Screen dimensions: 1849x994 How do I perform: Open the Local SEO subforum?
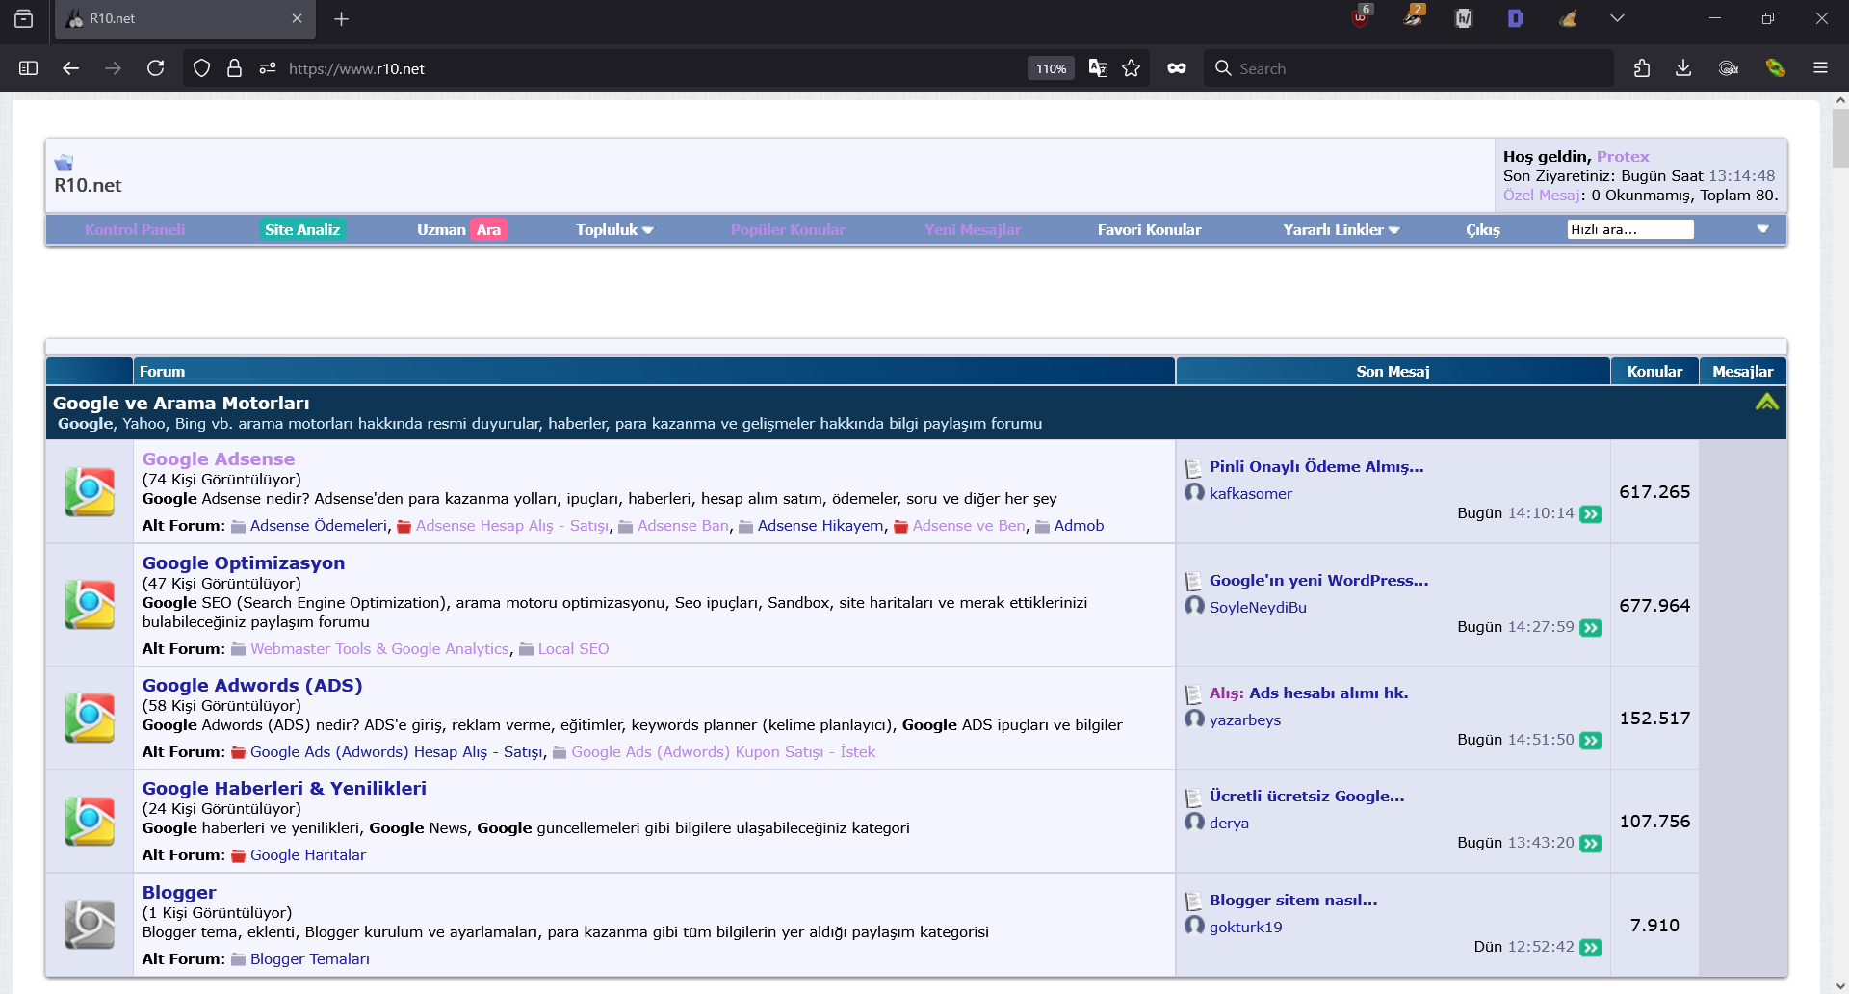pyautogui.click(x=573, y=649)
